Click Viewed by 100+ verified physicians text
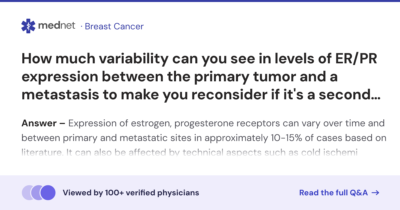 [131, 193]
